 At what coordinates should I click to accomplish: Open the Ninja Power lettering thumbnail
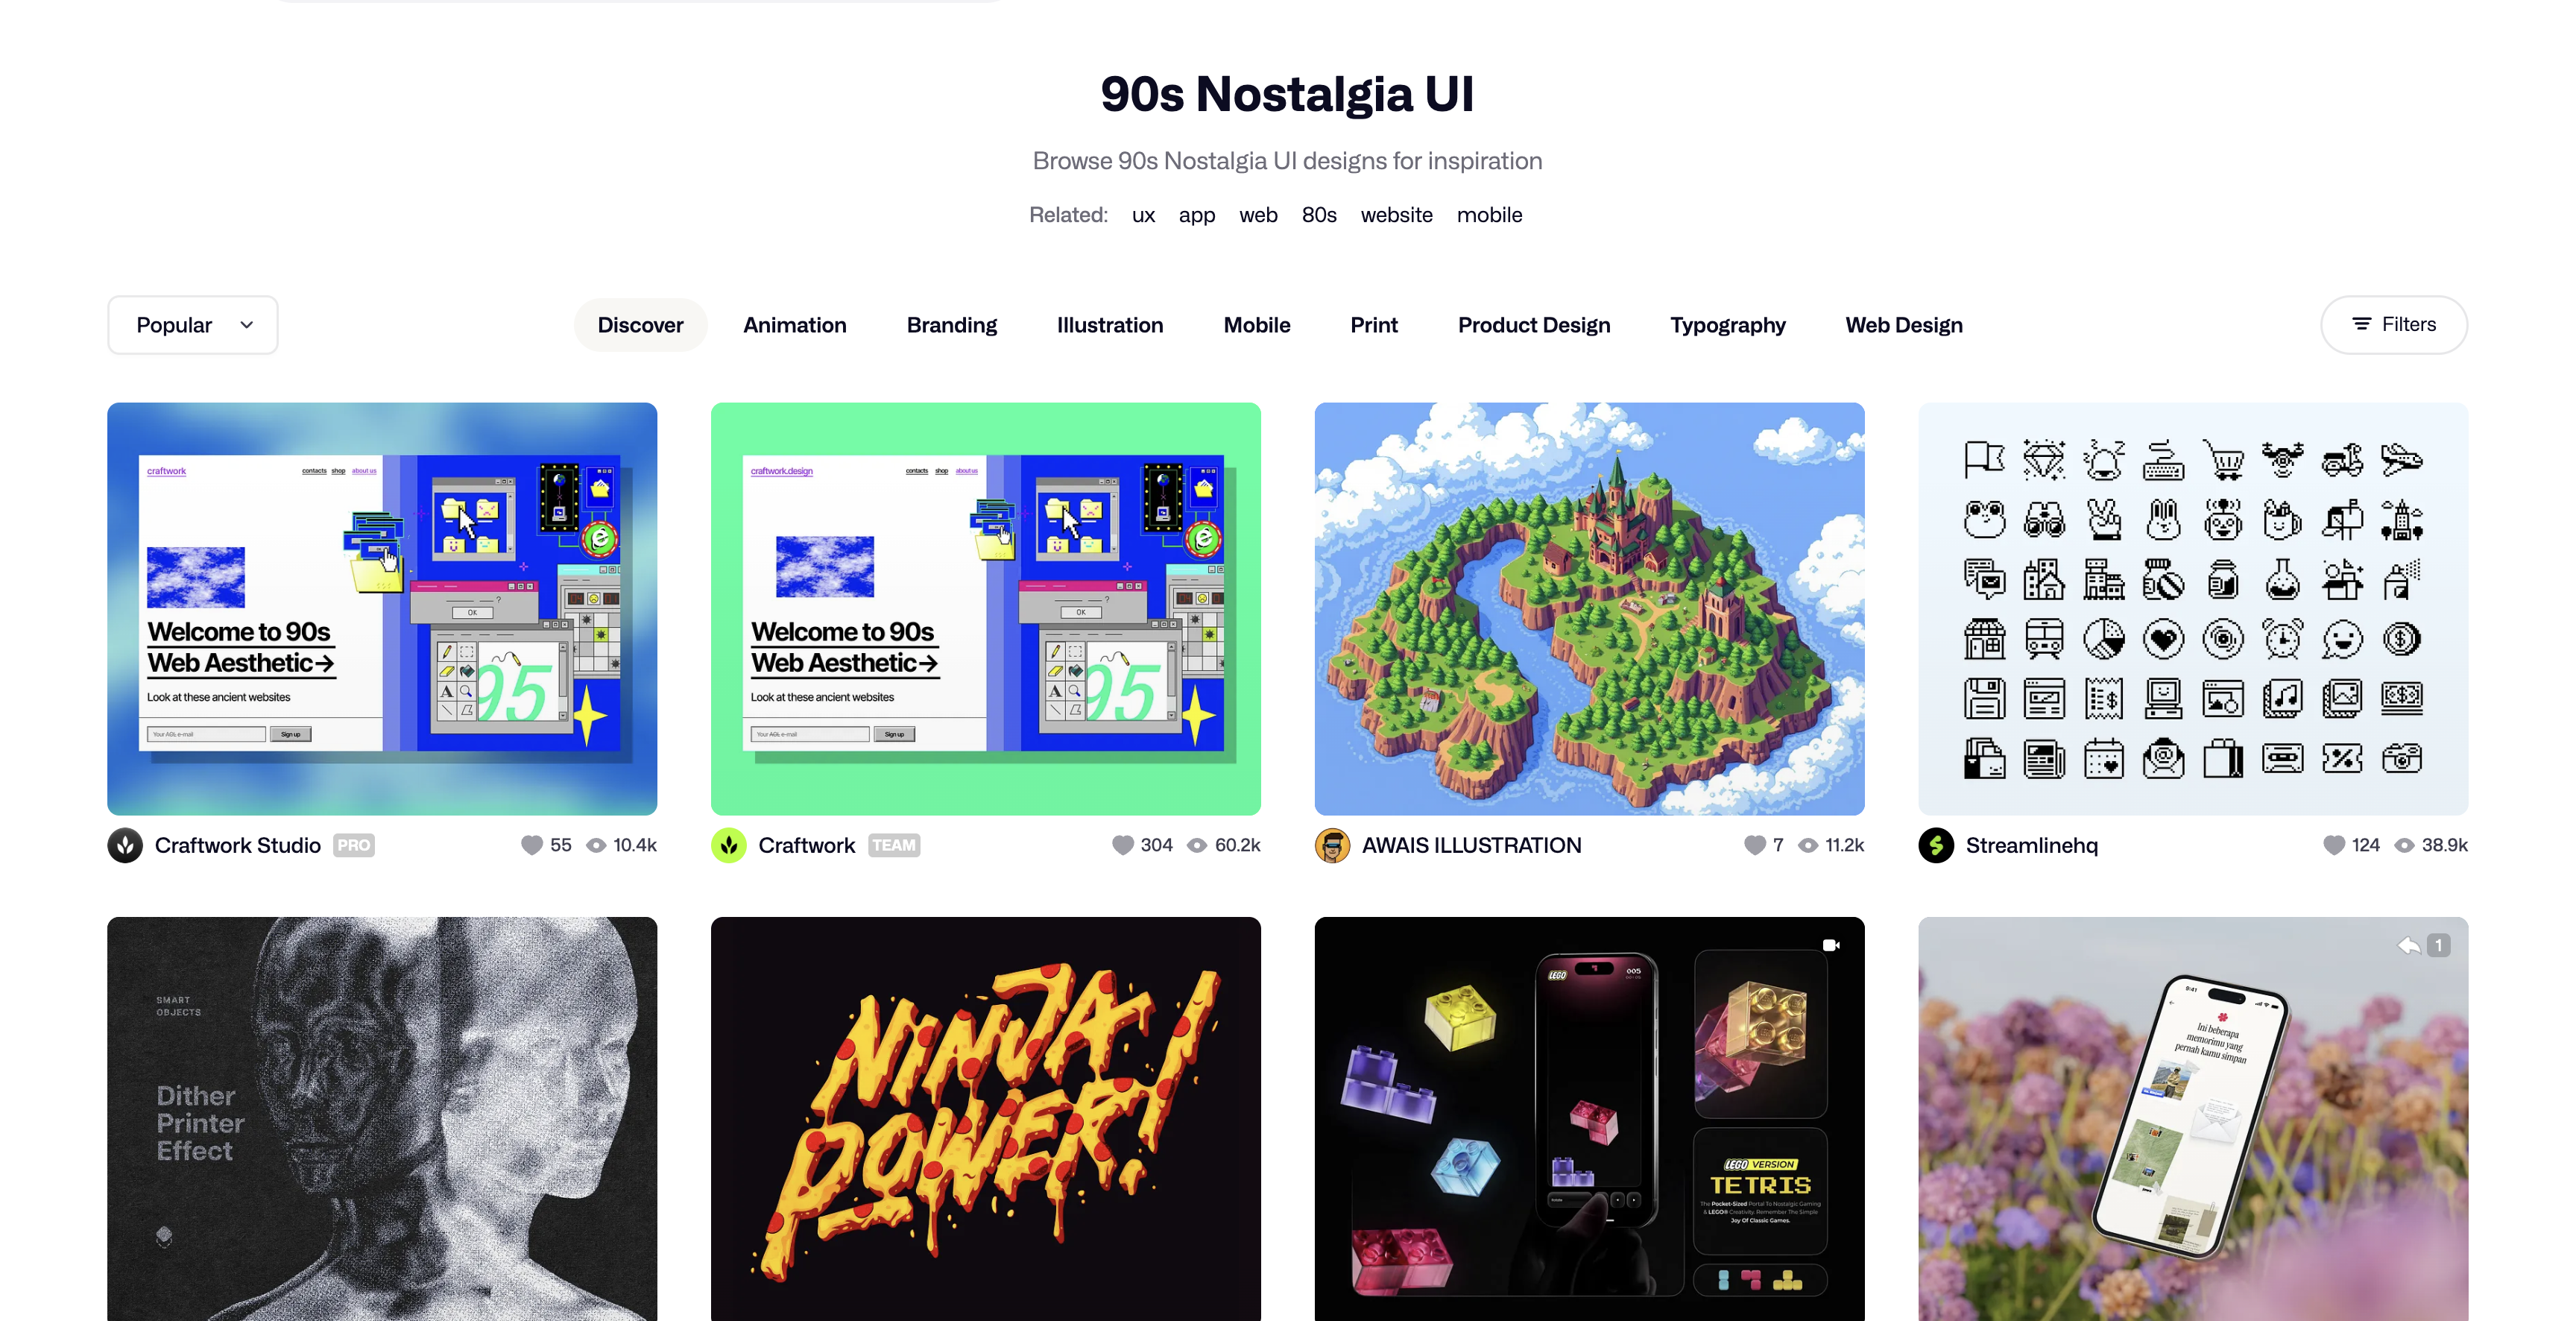(985, 1118)
